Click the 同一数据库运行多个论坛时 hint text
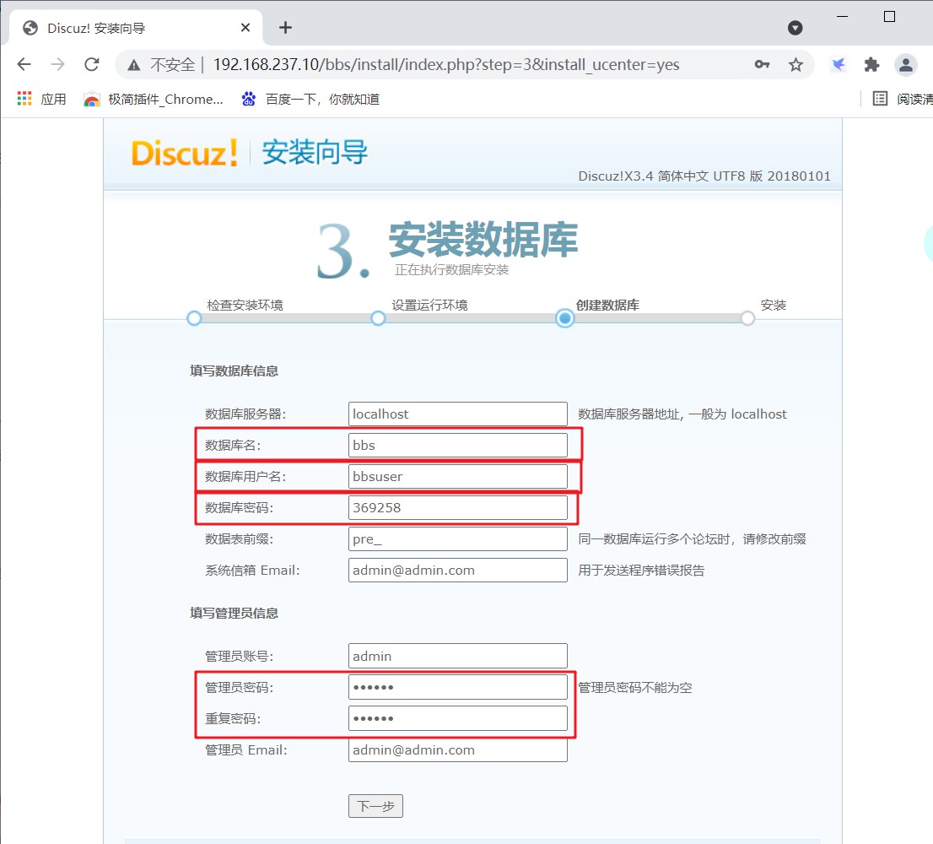This screenshot has width=933, height=844. 692,538
